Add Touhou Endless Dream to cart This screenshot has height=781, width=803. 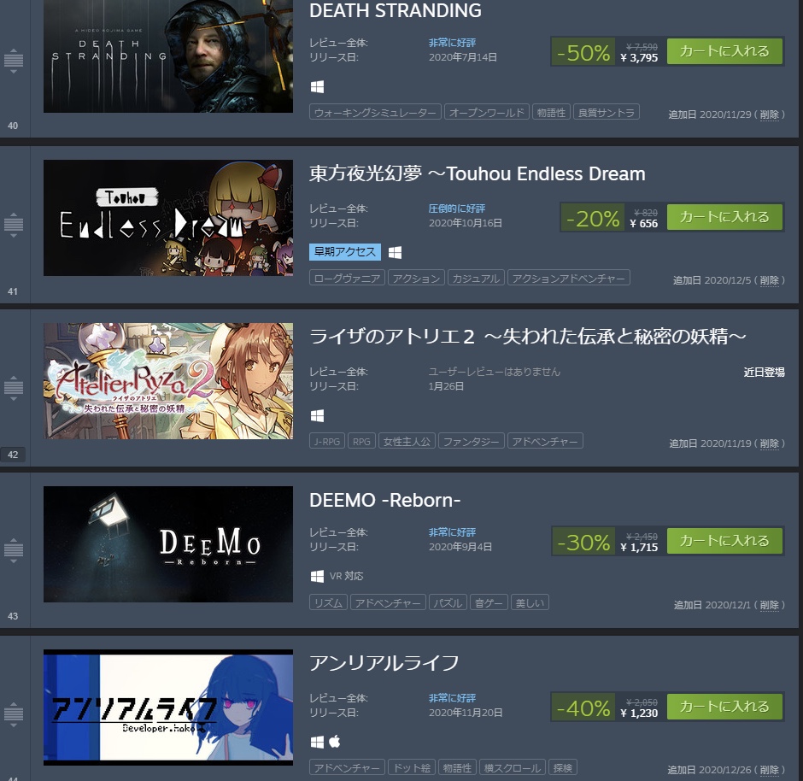pos(724,217)
